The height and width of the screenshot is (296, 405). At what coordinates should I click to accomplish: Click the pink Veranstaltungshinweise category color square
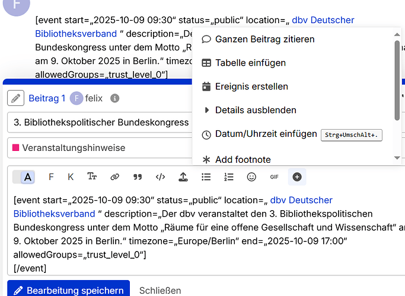16,147
